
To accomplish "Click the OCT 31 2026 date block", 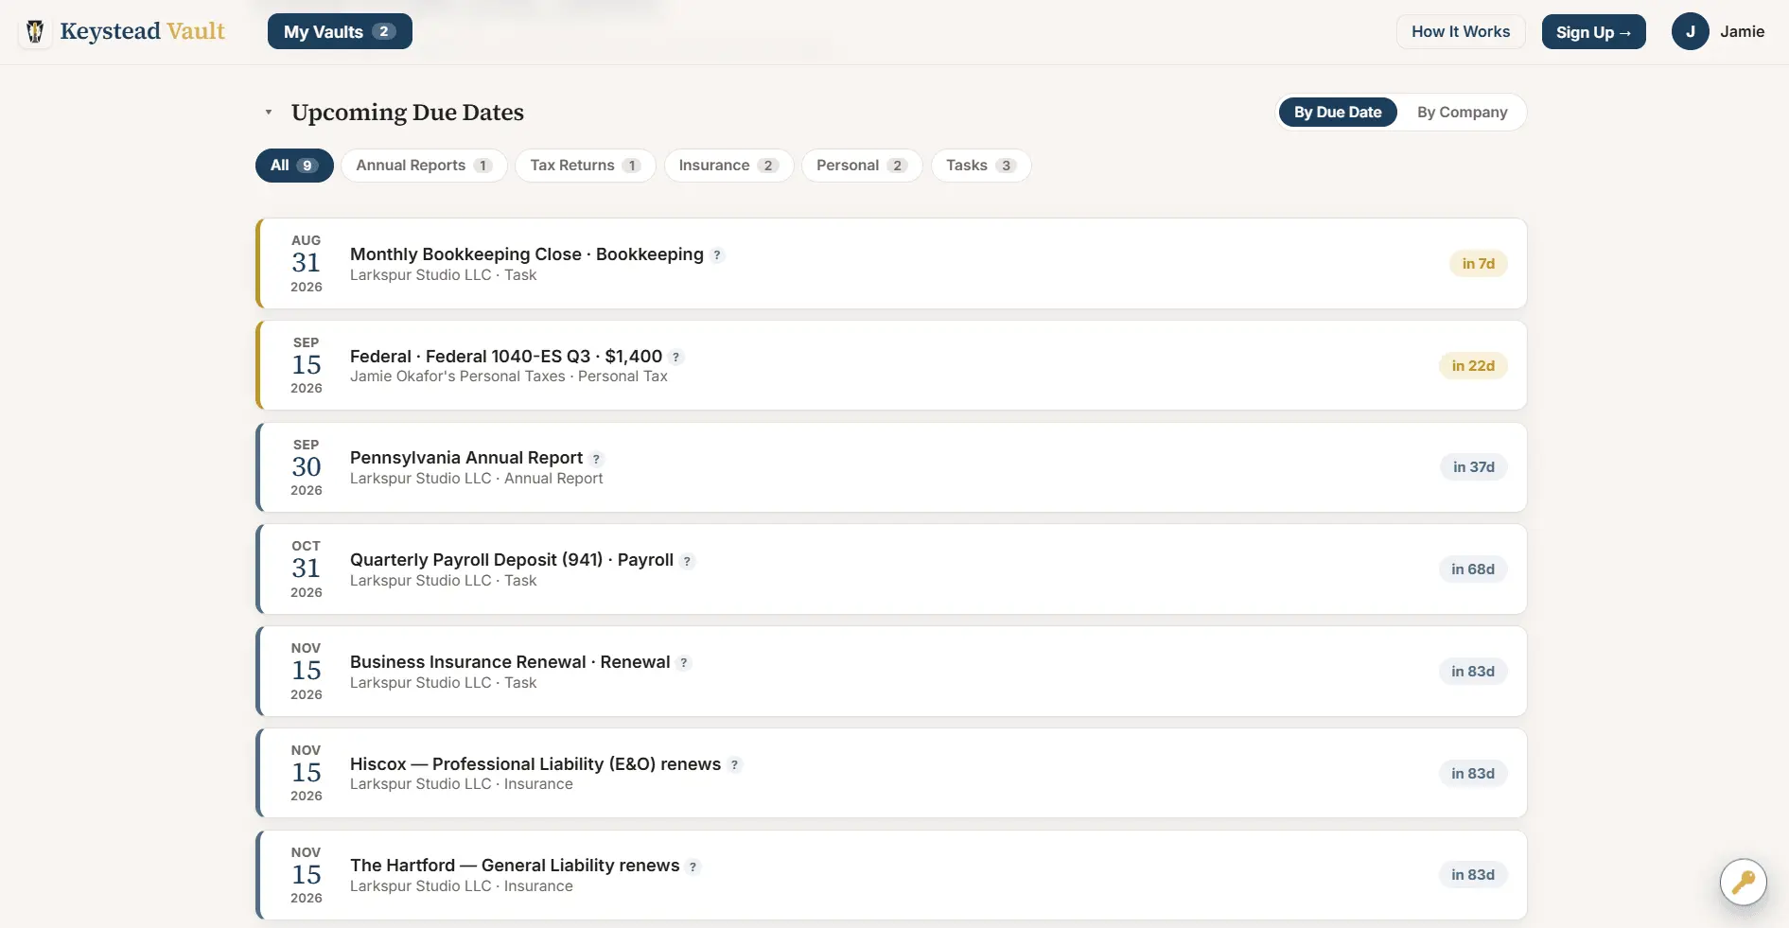I will tap(306, 569).
